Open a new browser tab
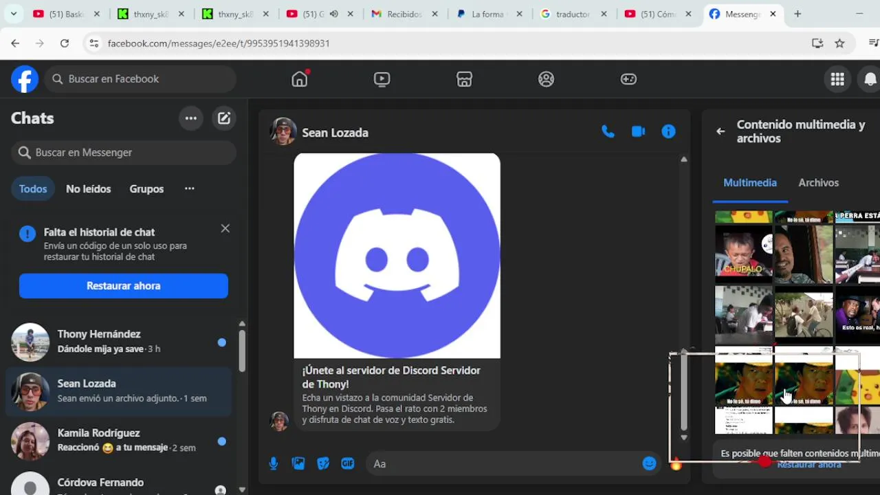Image resolution: width=880 pixels, height=495 pixels. 797,14
